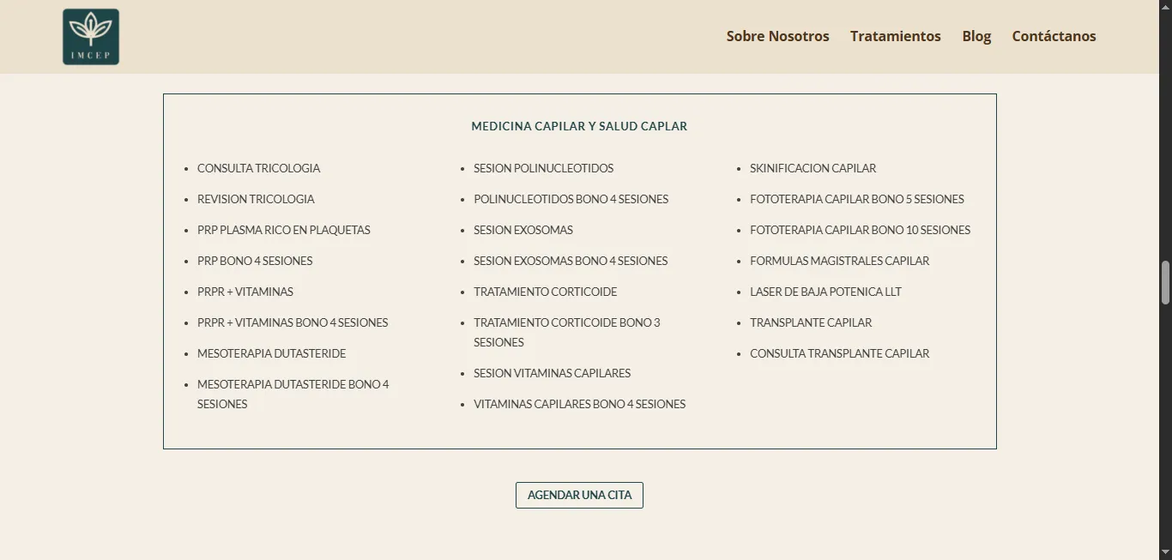Select the Consulta Tricologia list item
The width and height of the screenshot is (1172, 560).
258,168
